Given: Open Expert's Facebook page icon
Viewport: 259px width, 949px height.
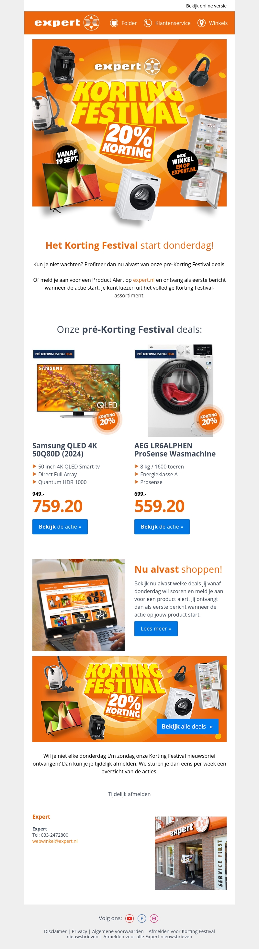Looking at the screenshot, I should point(142,918).
